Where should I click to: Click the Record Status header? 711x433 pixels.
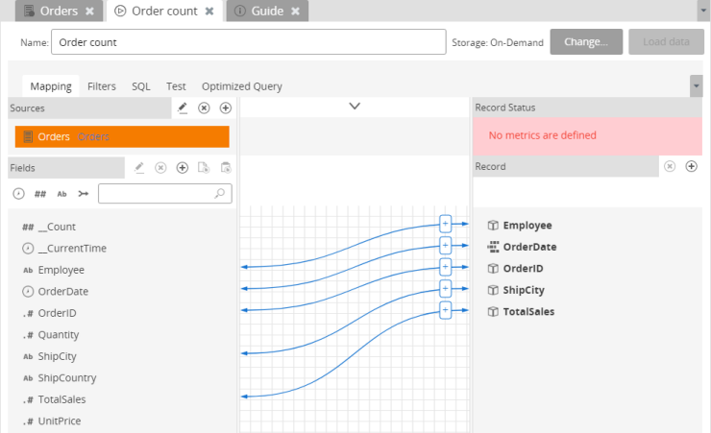click(587, 108)
